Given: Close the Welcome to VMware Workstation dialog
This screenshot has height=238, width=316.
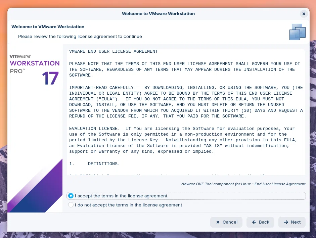Looking at the screenshot, I should click(x=304, y=14).
